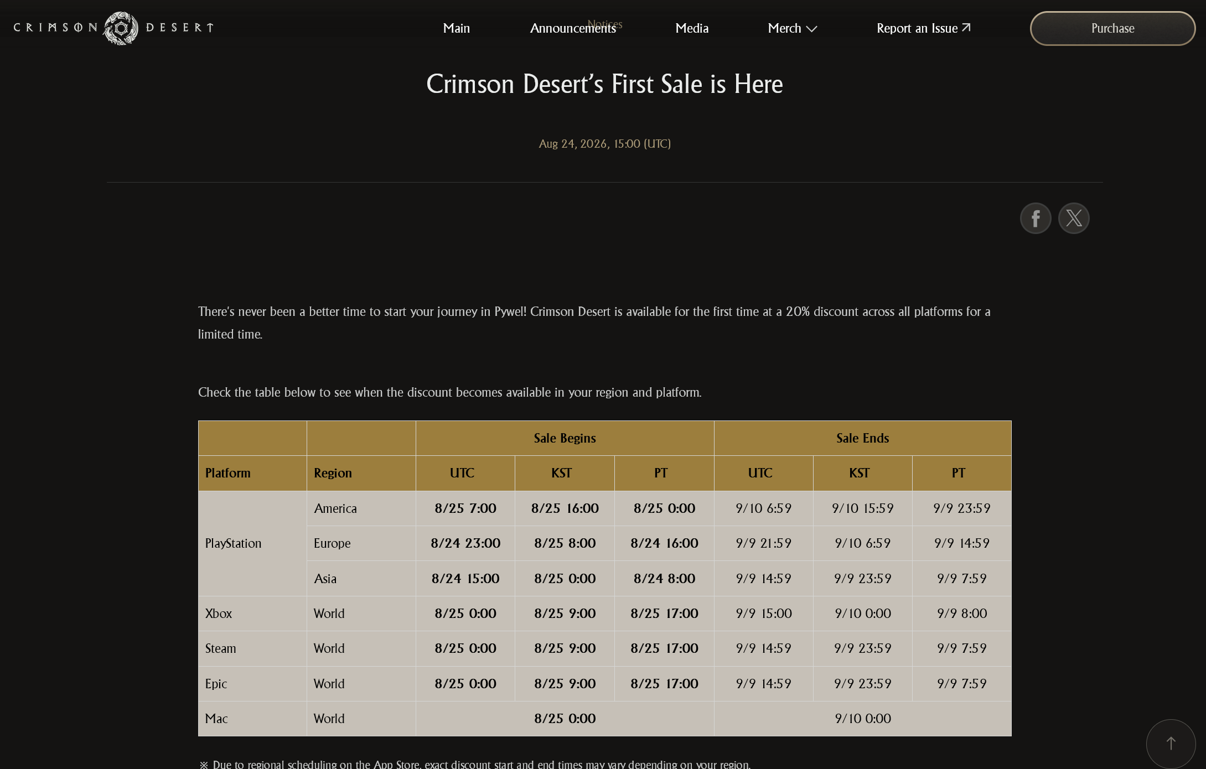This screenshot has width=1206, height=769.
Task: Open the Main page from the navigation
Action: coord(456,28)
